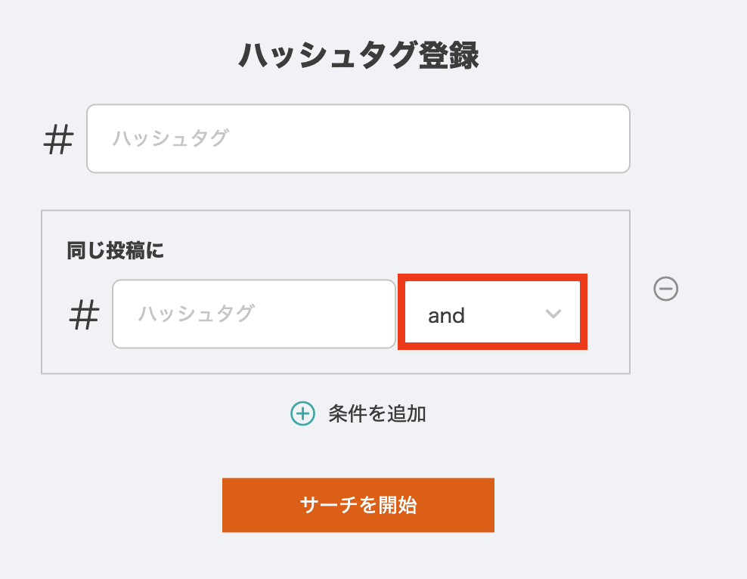Click the down arrow inside the and dropdown

pyautogui.click(x=554, y=314)
